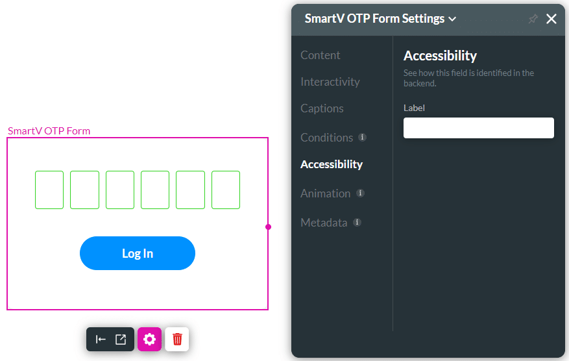This screenshot has width=569, height=361.
Task: Click the open-in-new-window icon in the toolbar
Action: 121,339
